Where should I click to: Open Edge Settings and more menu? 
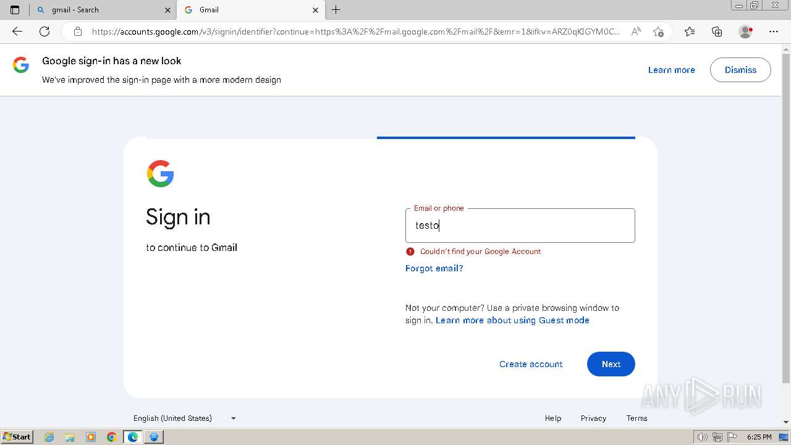[x=774, y=32]
